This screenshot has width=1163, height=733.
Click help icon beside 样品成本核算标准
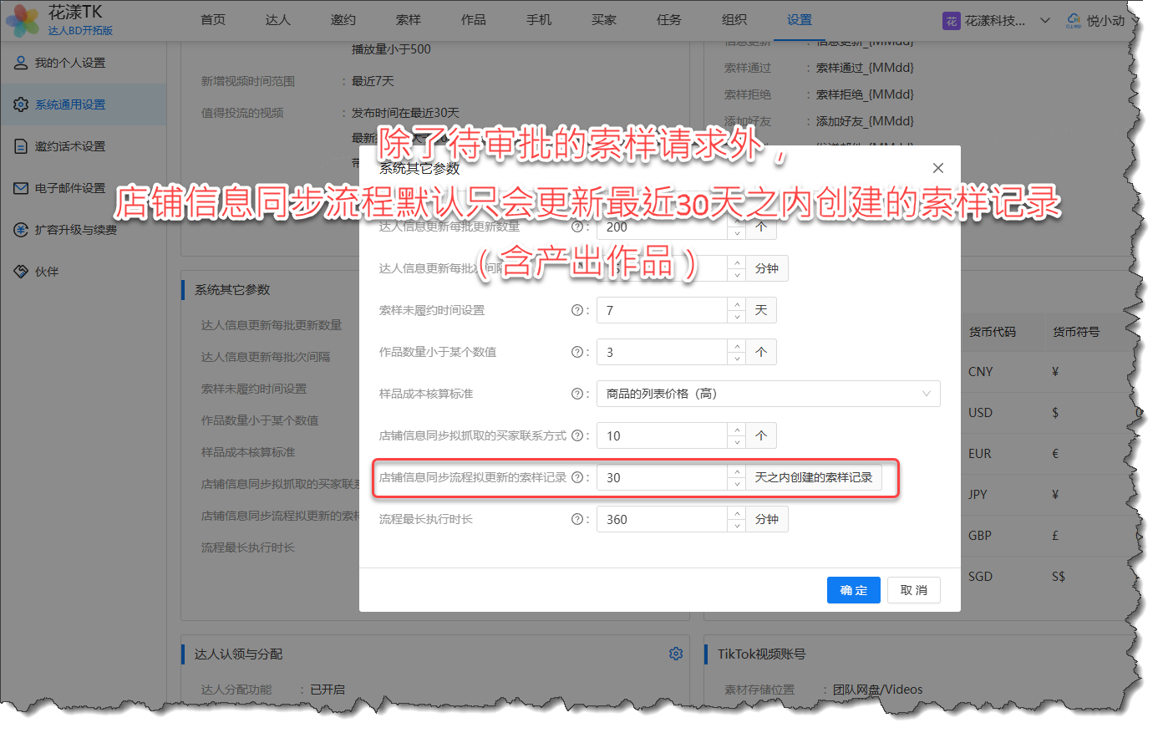click(576, 394)
